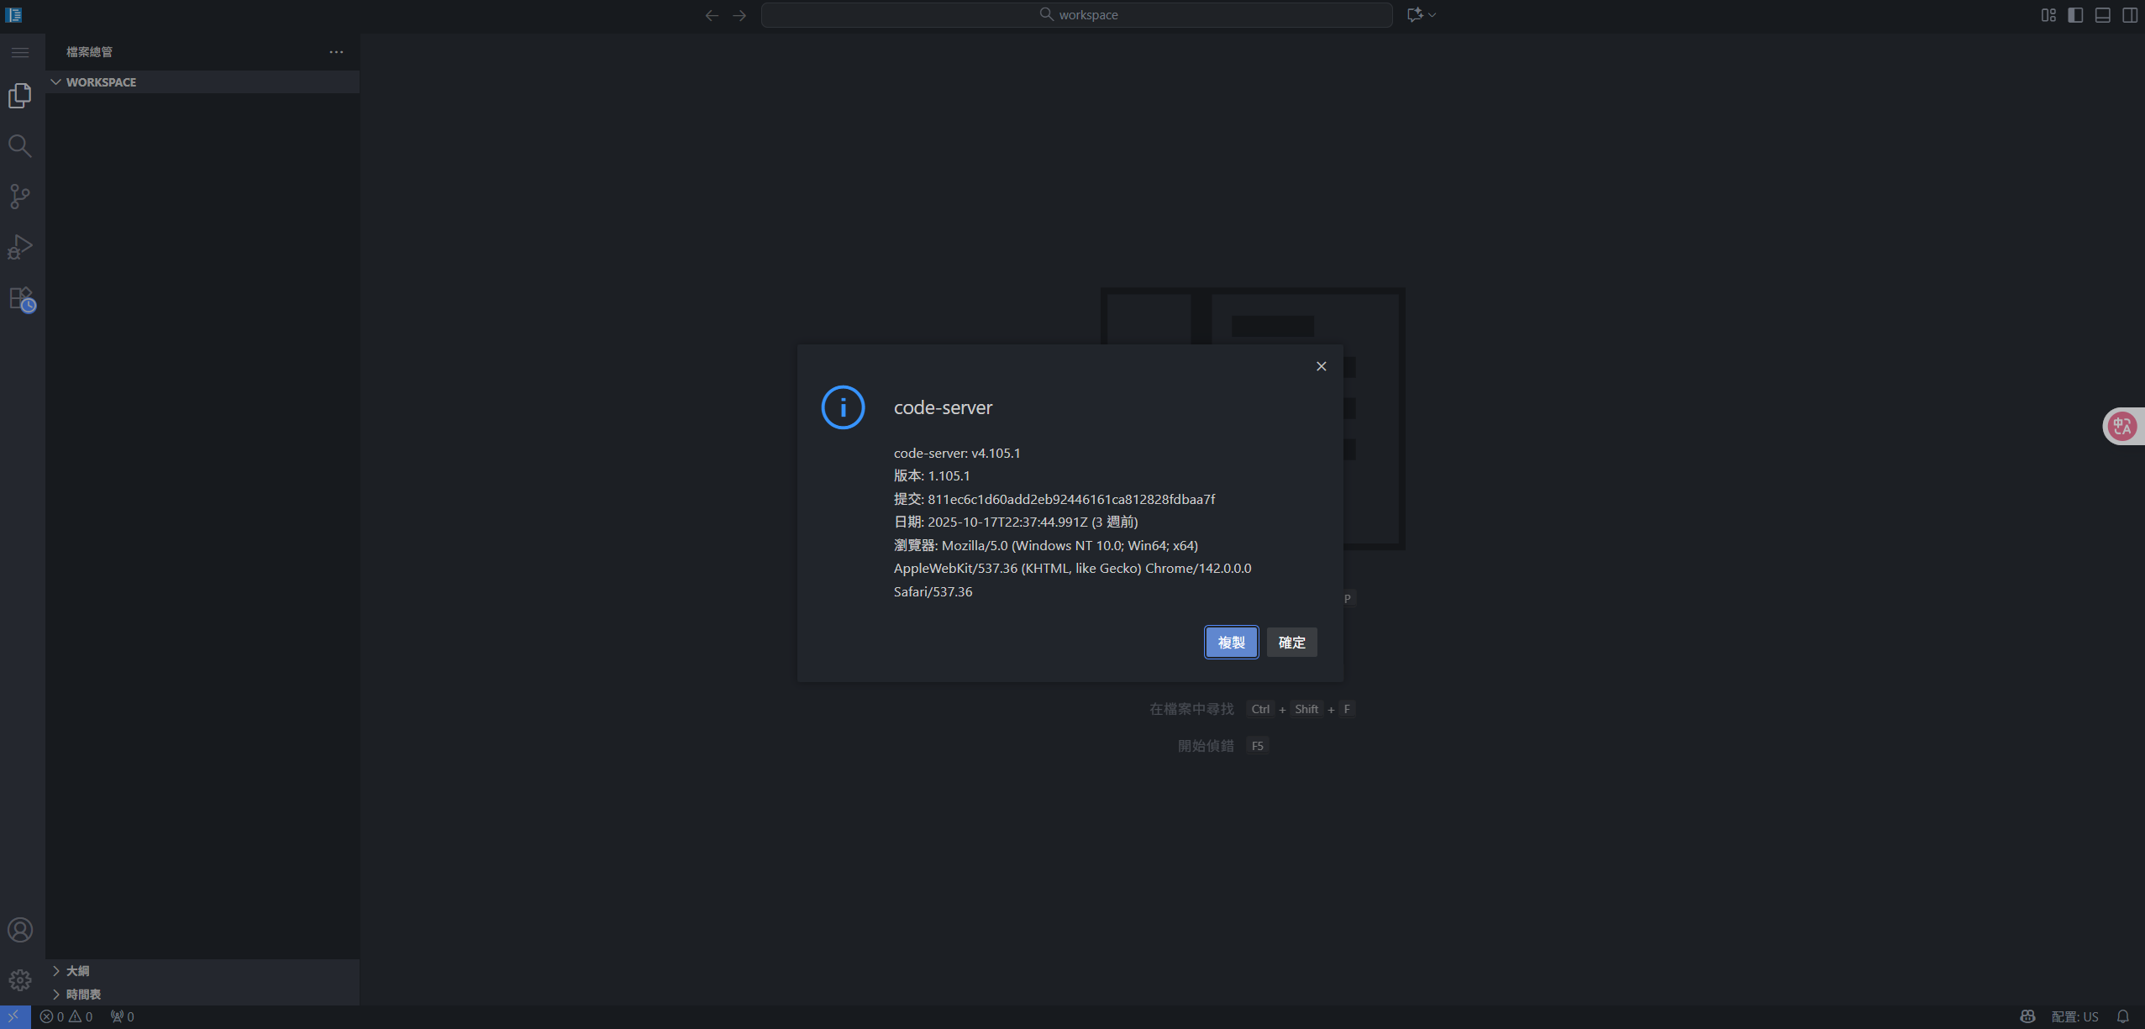The height and width of the screenshot is (1029, 2145).
Task: Toggle the primary side bar visibility
Action: 2075,15
